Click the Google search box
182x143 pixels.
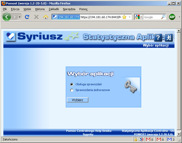click(152, 17)
